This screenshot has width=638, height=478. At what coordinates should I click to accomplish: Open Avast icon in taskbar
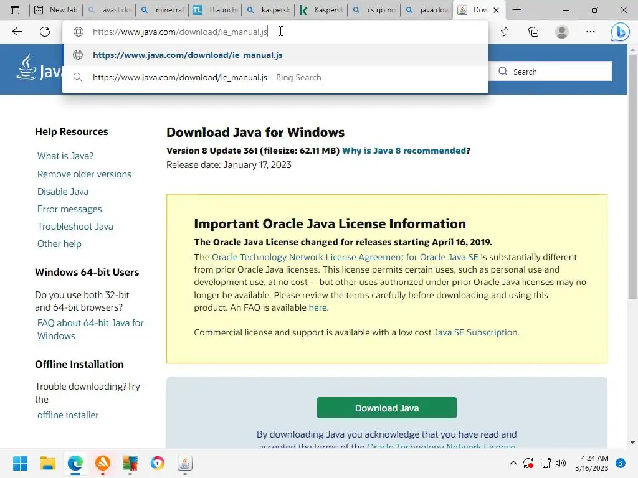pyautogui.click(x=103, y=463)
